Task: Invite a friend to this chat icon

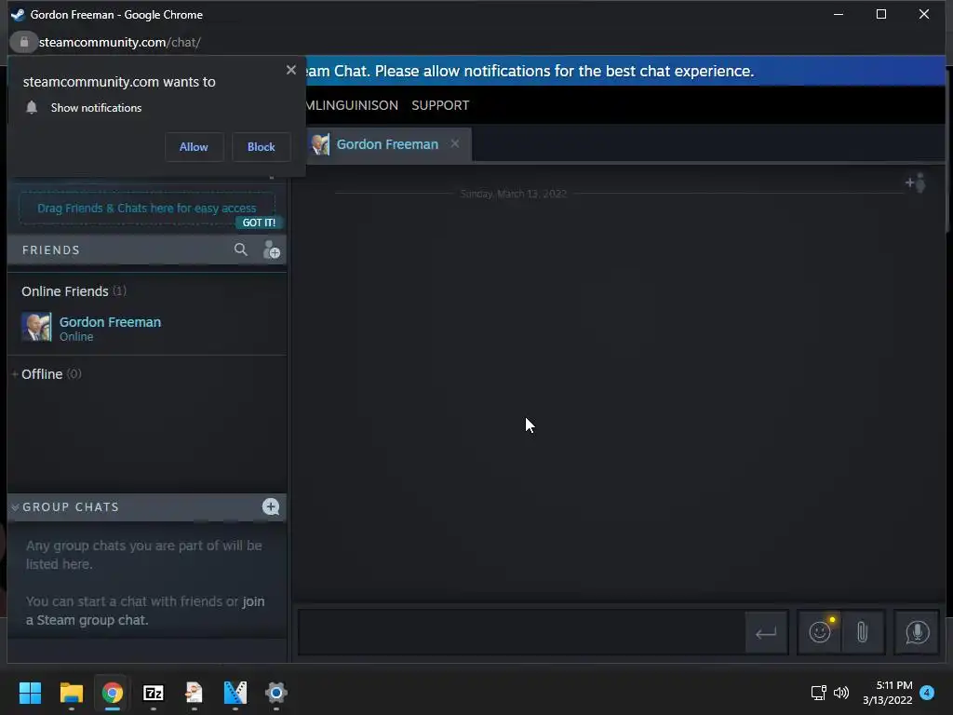Action: [x=916, y=182]
